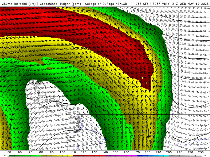This screenshot has width=210, height=157.
Task: Click the 'F087 Valid: 21Z WED NOV 19 2025' text
Action: click(x=181, y=4)
